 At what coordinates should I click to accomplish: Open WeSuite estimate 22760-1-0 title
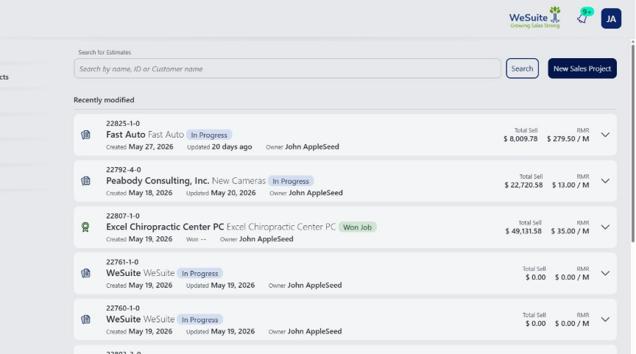[x=124, y=319]
